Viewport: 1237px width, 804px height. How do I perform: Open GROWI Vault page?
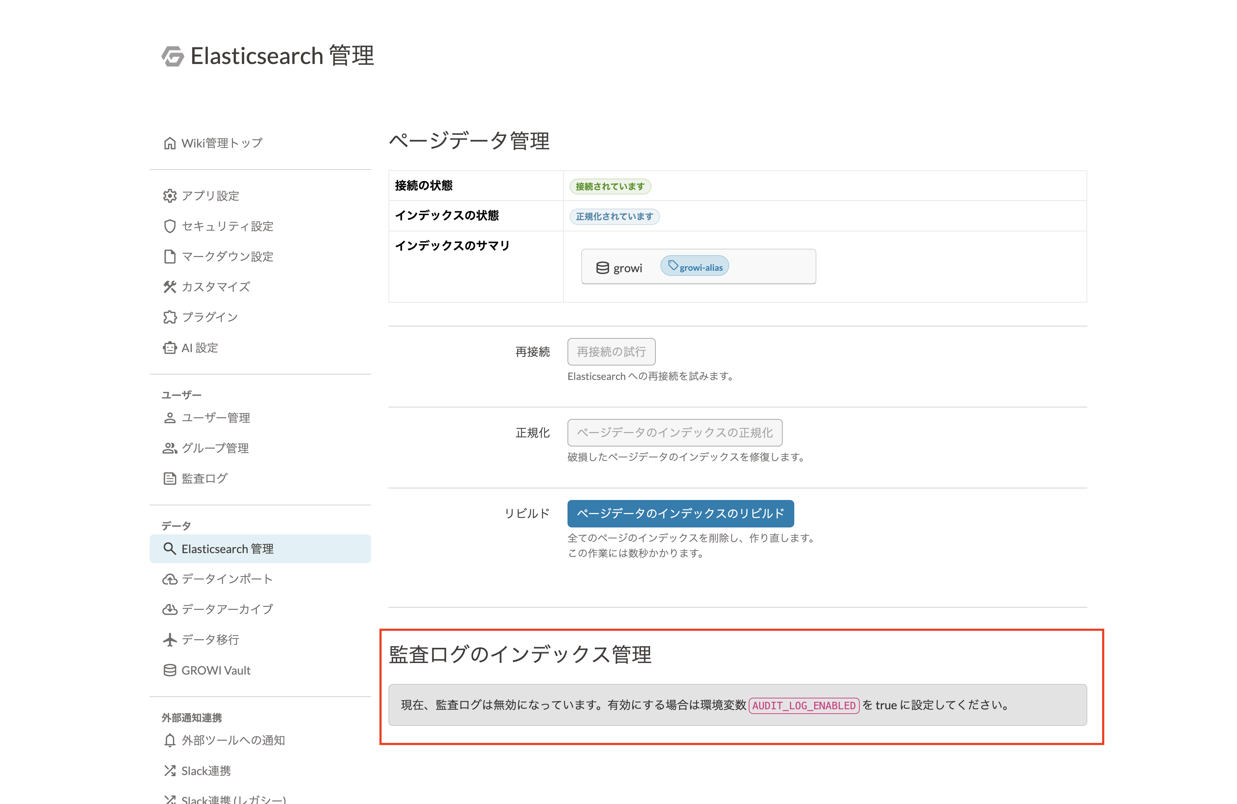click(260, 670)
